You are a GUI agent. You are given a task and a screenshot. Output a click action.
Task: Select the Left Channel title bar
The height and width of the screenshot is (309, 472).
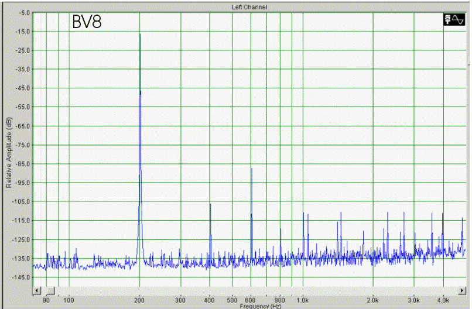click(x=249, y=6)
